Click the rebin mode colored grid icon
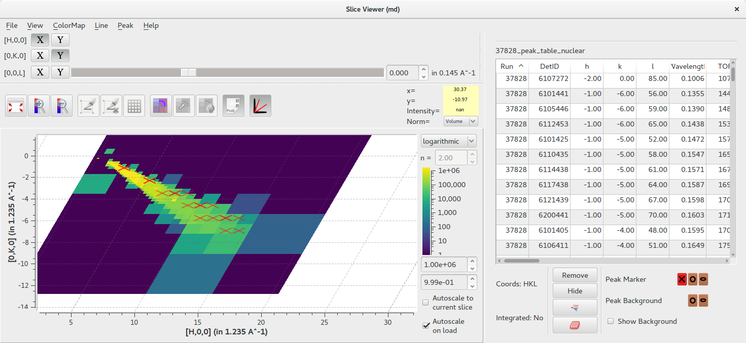The height and width of the screenshot is (343, 746). 161,106
